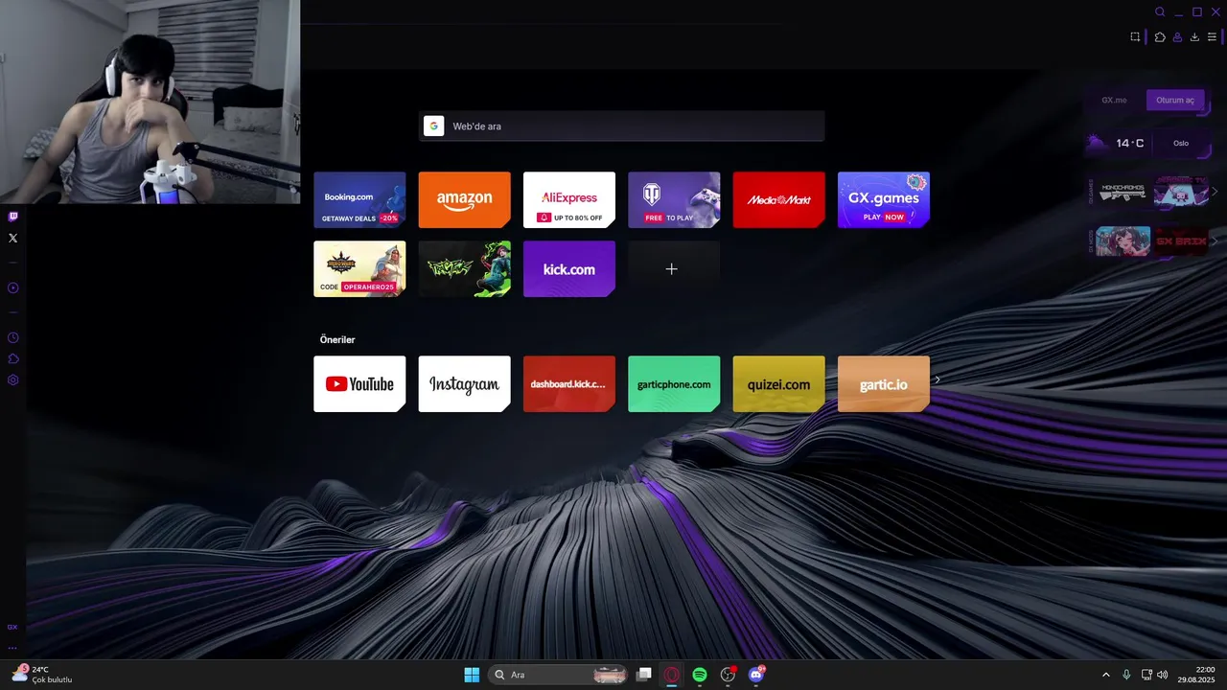Open the Amazon speed dial tile
This screenshot has width=1227, height=690.
464,199
